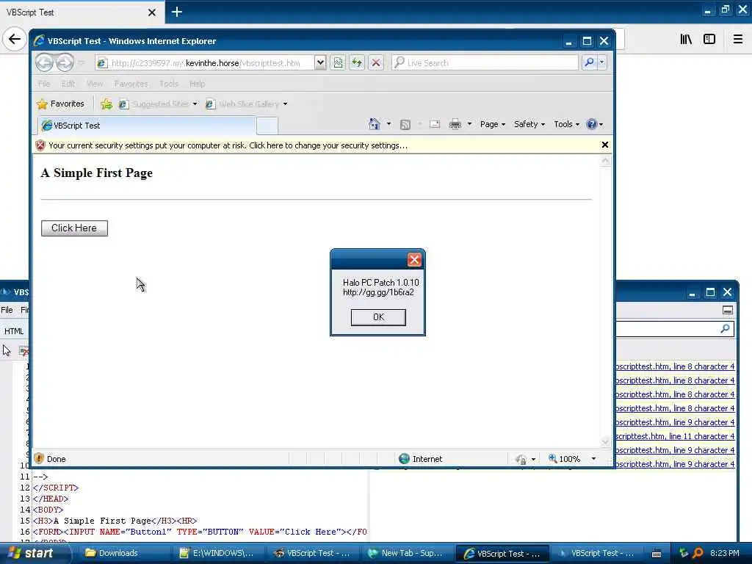The height and width of the screenshot is (564, 752).
Task: Open the Tools dropdown in command bar
Action: pos(566,124)
